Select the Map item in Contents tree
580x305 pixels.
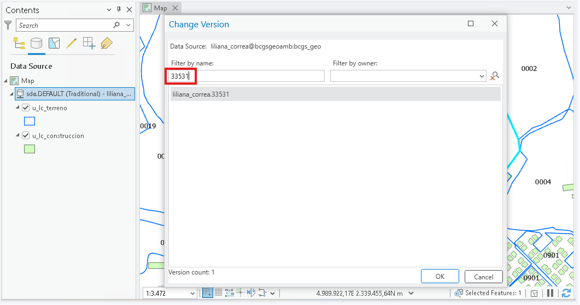coord(27,81)
